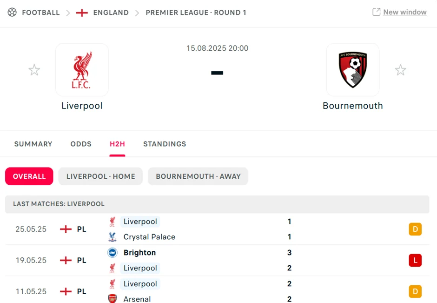Click the Arsenal team badge

tap(112, 299)
